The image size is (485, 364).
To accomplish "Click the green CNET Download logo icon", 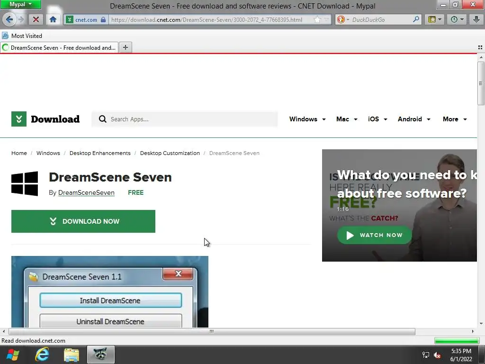I will click(x=19, y=119).
